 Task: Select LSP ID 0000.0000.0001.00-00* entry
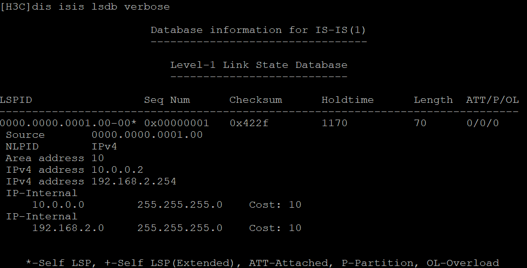pyautogui.click(x=68, y=123)
